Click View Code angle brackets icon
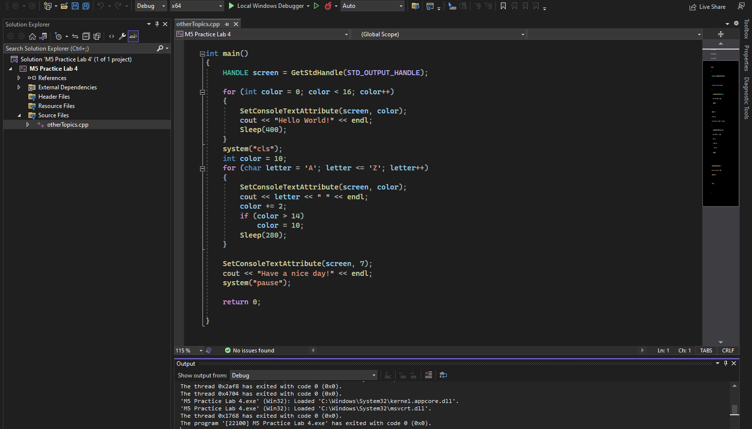This screenshot has width=752, height=429. click(112, 36)
